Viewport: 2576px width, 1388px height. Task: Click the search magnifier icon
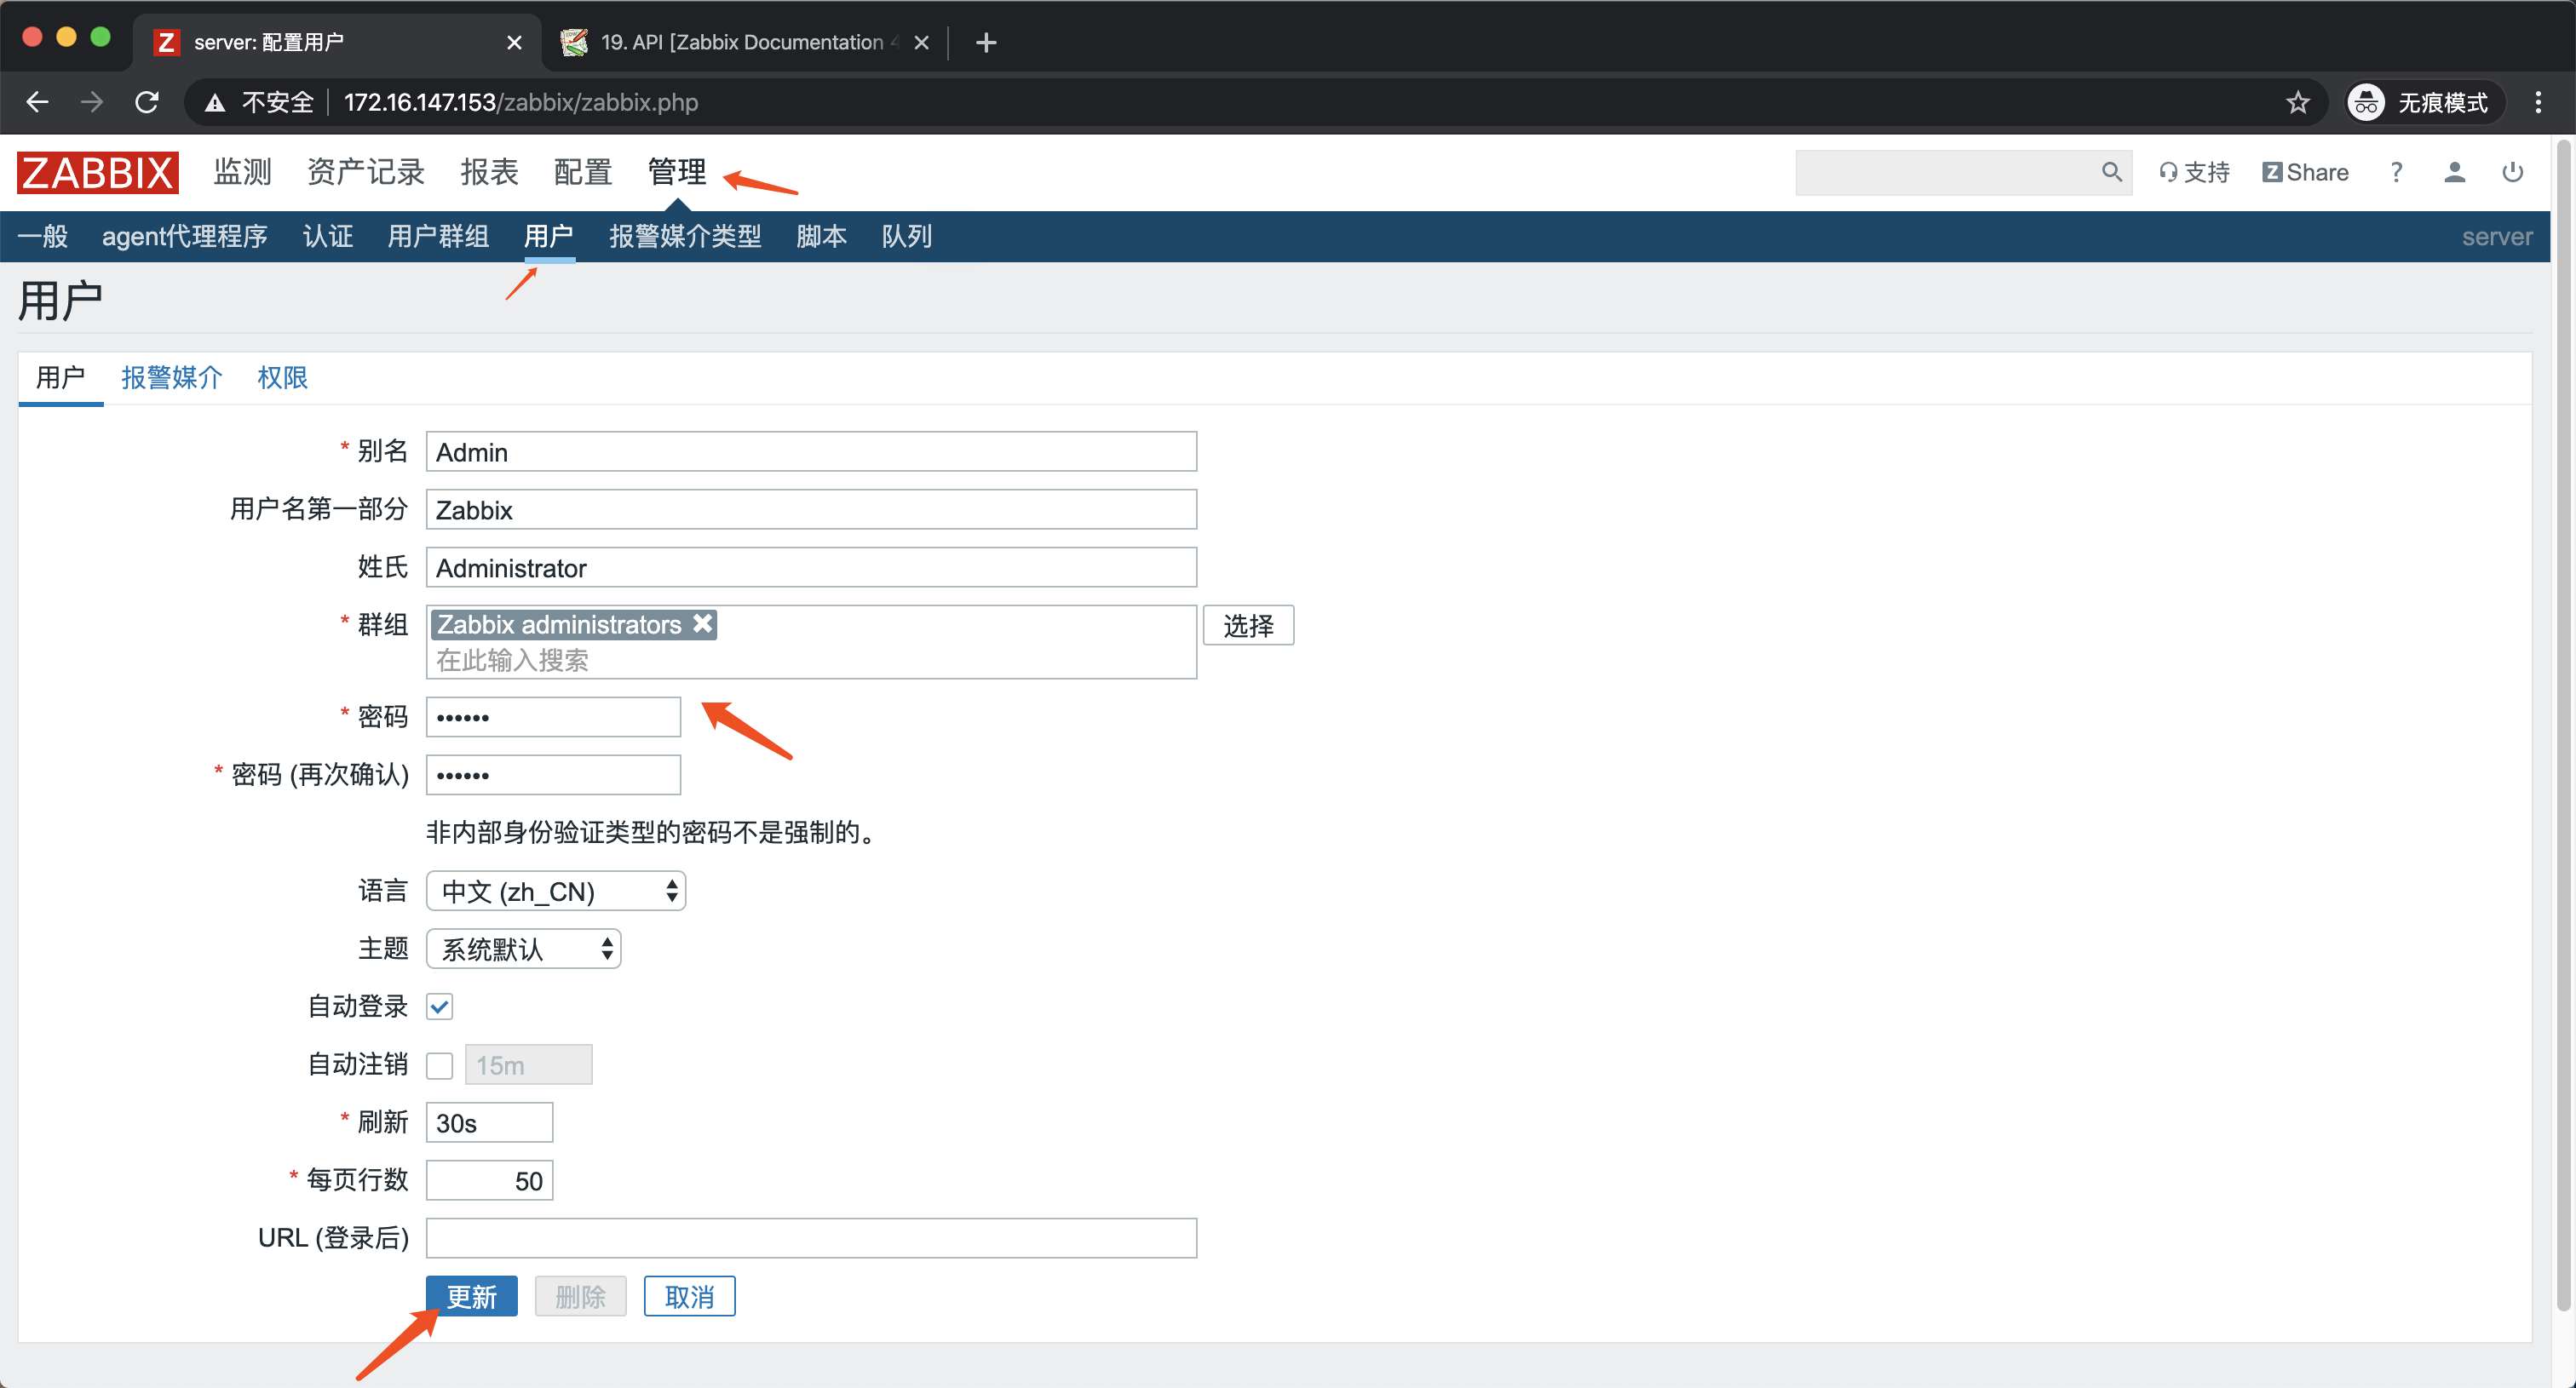[x=2110, y=172]
